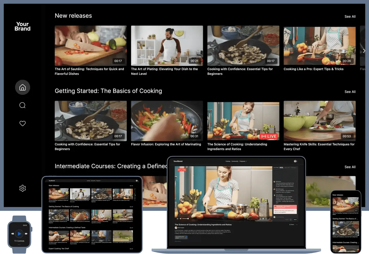Expand the Programs dropdown in the laptop navbar

pos(244,161)
